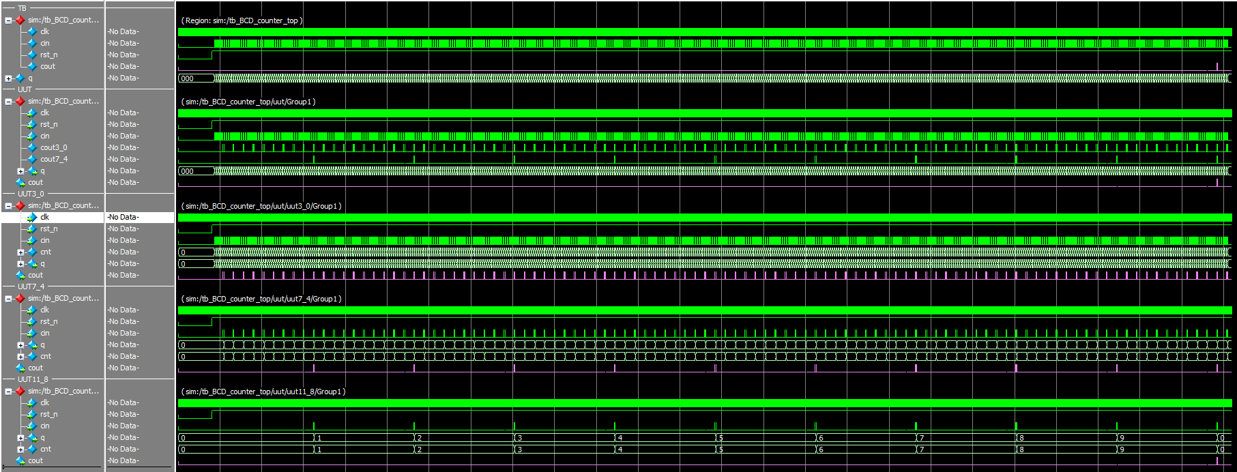Viewport: 1237px width, 472px height.
Task: Click the signal icon beside cout3_0
Action: (32, 148)
